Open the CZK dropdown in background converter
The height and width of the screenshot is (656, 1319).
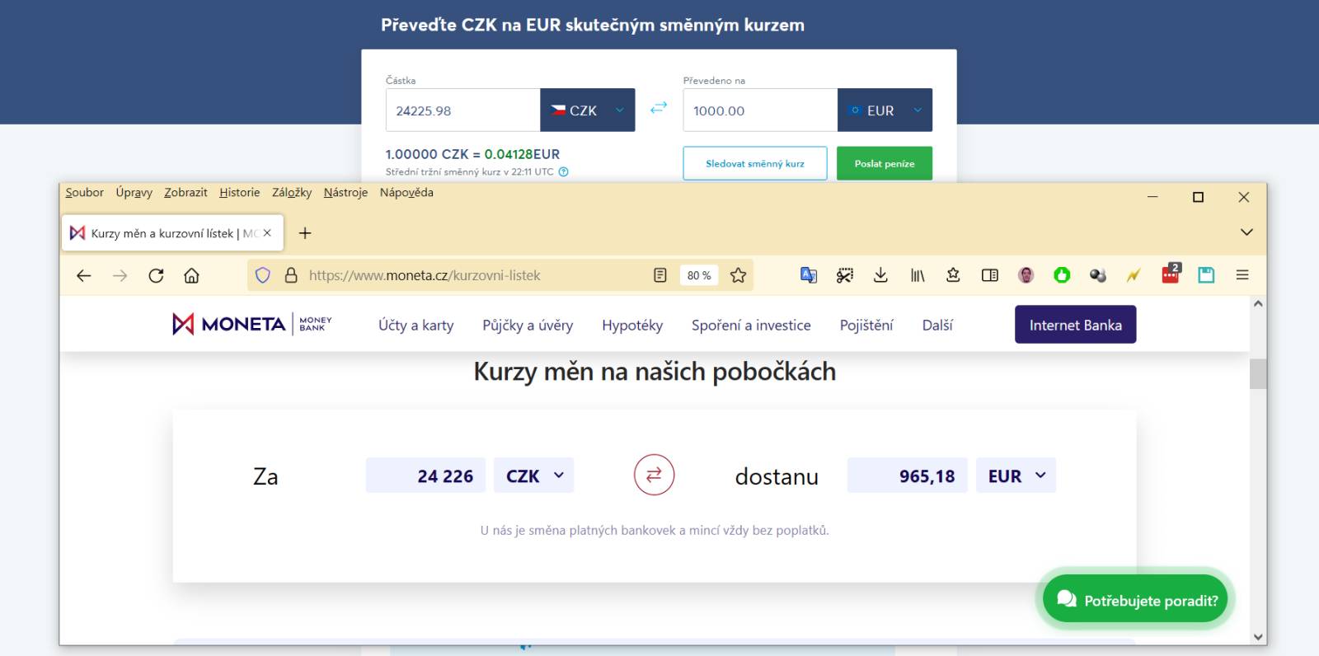pos(588,110)
